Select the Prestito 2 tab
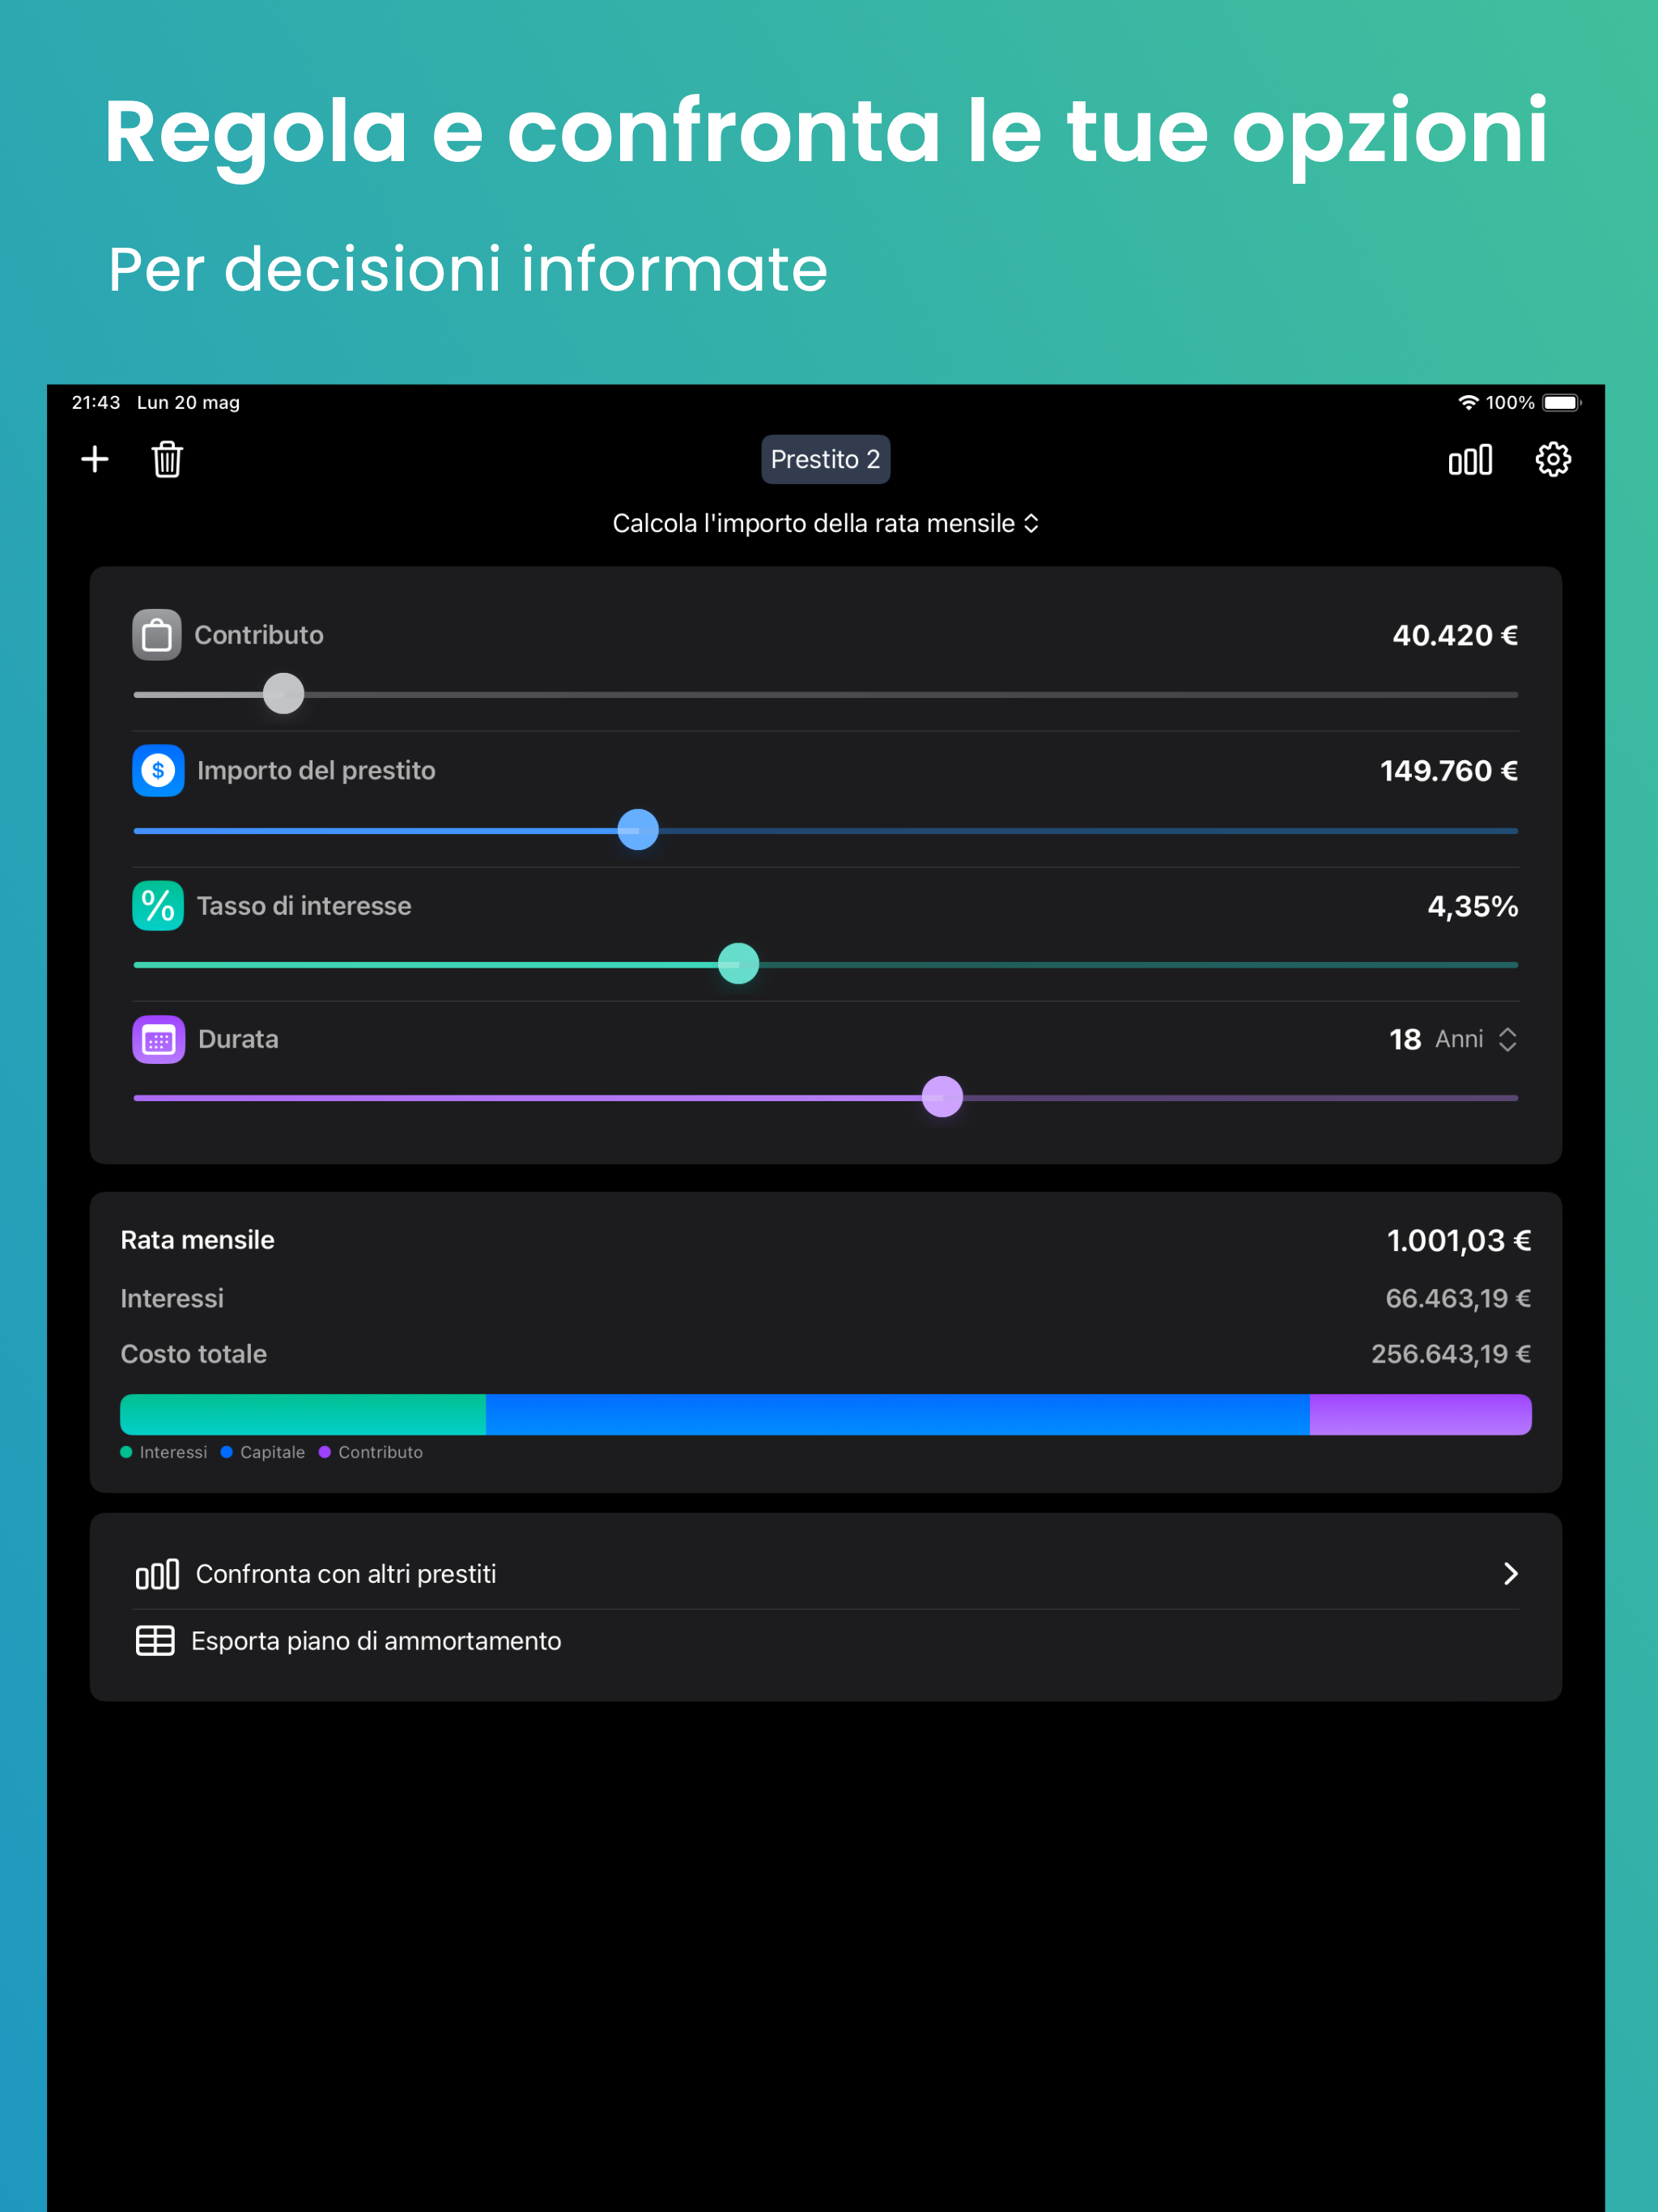1658x2212 pixels. click(x=825, y=459)
